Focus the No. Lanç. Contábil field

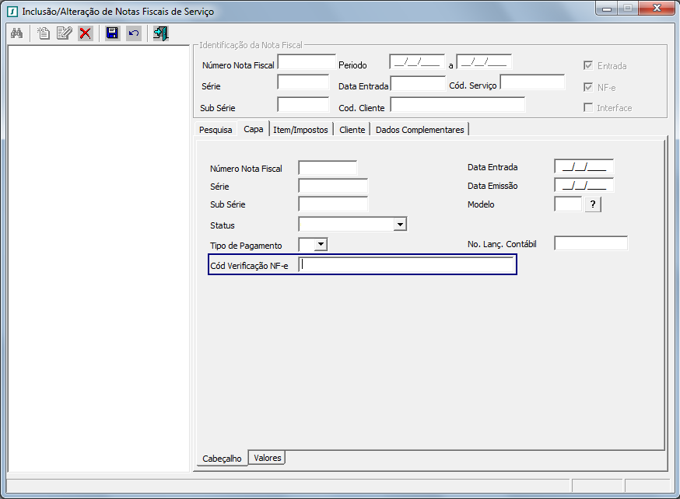[591, 244]
